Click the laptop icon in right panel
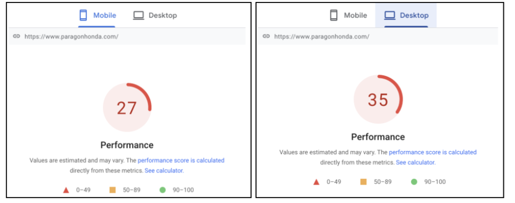The width and height of the screenshot is (515, 203). 390,16
